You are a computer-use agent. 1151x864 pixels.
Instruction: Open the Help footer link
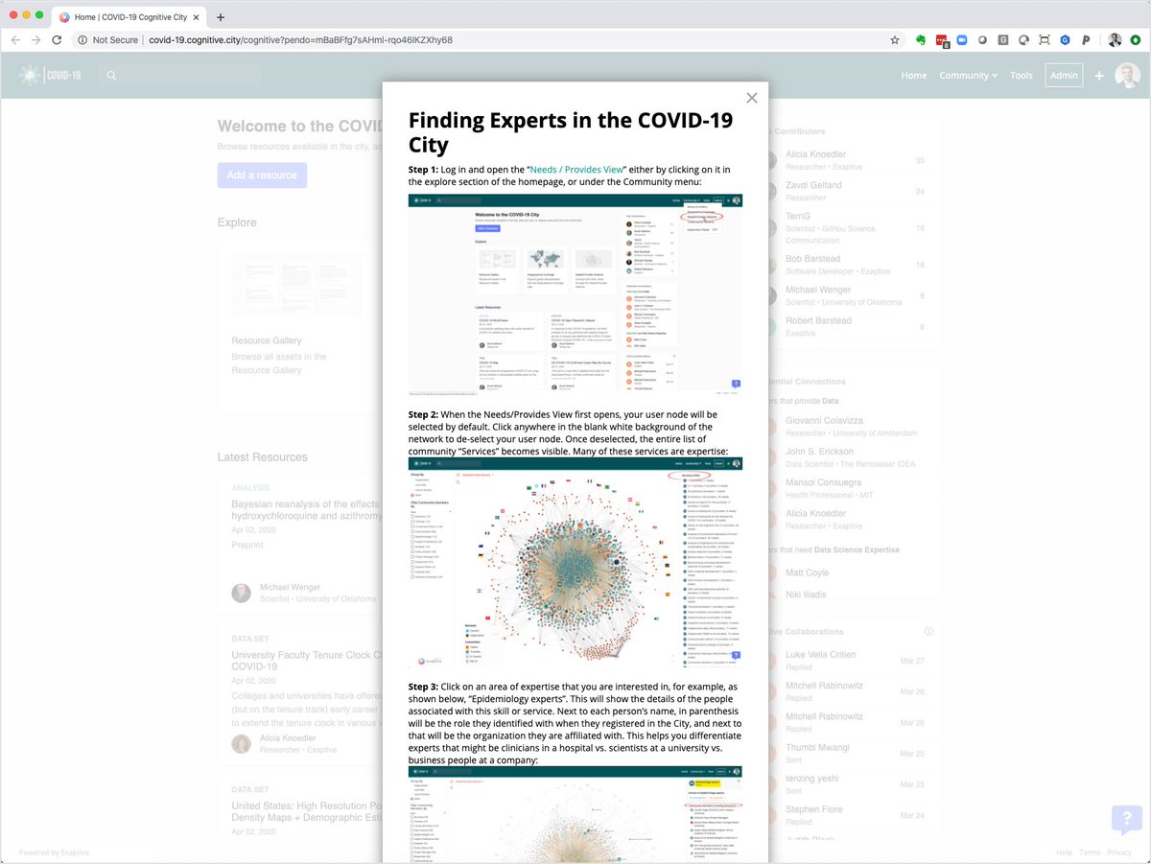[1065, 852]
